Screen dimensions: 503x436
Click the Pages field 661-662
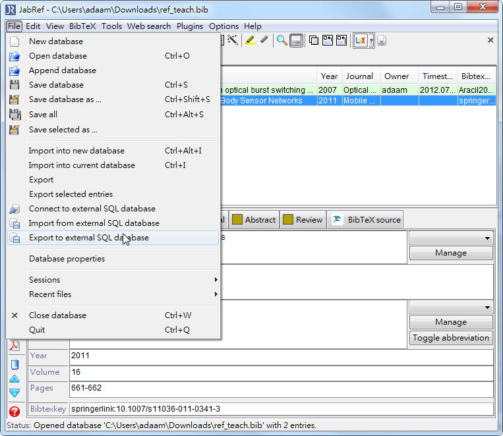point(281,389)
